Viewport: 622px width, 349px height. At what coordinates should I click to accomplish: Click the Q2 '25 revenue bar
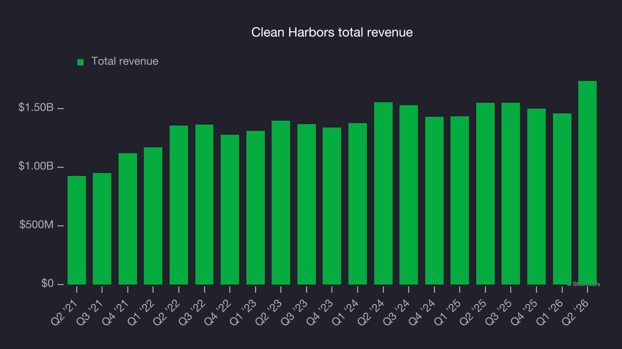tap(485, 193)
